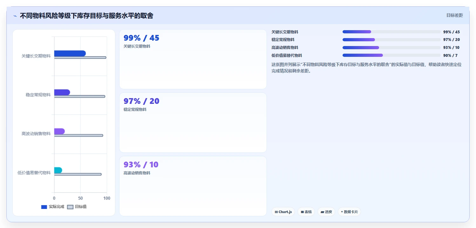The image size is (476, 228).
Task: Click 稳定常规物料 label on chart axis
Action: point(38,95)
